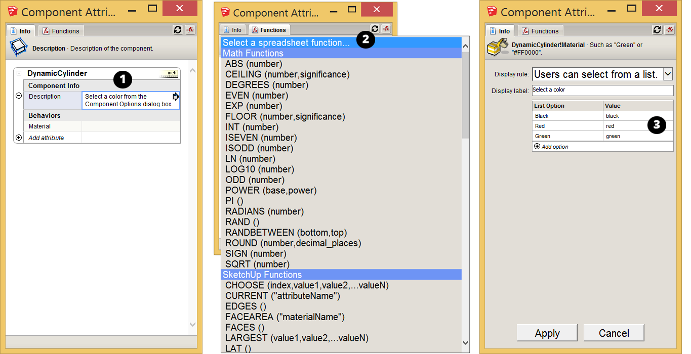
Task: Collapse the DynamicCylinder component section
Action: click(19, 73)
